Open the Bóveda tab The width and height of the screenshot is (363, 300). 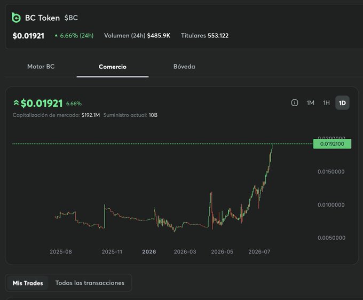click(x=184, y=67)
